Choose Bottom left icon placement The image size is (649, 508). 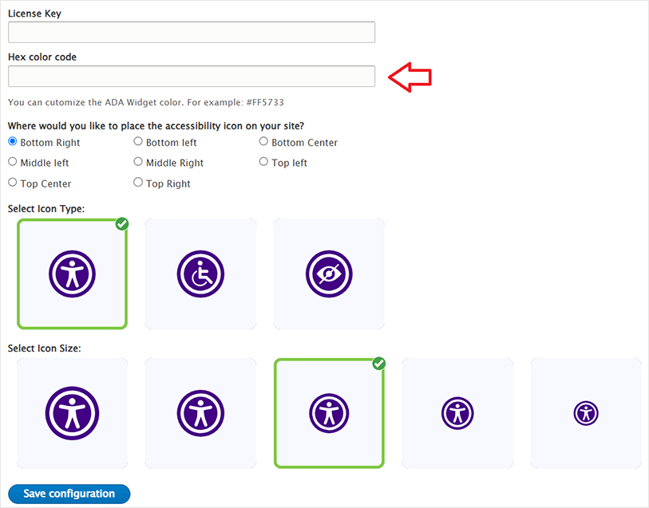[x=138, y=142]
